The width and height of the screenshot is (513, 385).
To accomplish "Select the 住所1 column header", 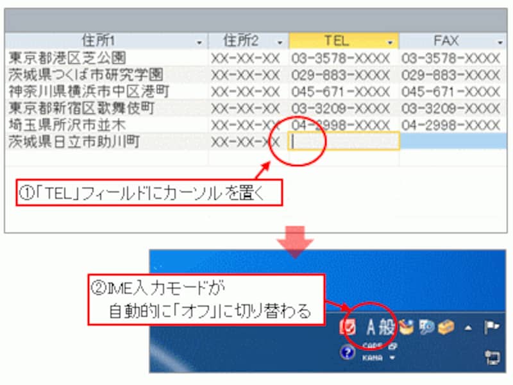I will [x=106, y=41].
